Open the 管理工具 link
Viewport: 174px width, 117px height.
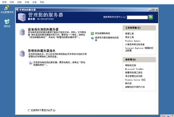click(x=129, y=34)
